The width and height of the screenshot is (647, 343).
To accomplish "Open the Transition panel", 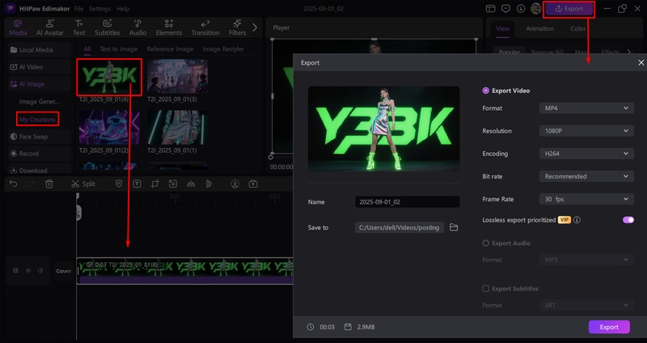I will [x=205, y=28].
